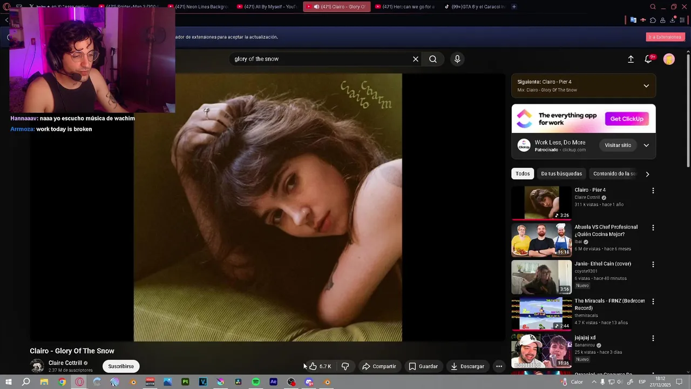Open the YouTube upload/create icon

click(631, 59)
